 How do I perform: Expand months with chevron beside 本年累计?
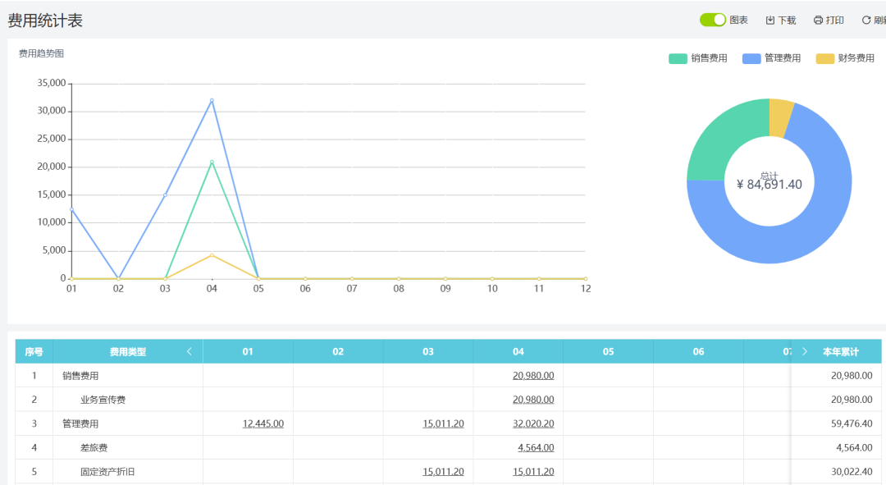(x=804, y=351)
